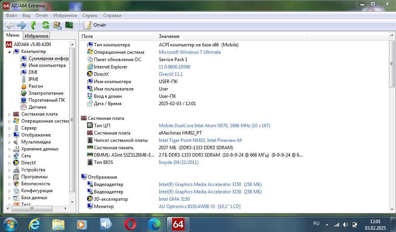396x232 pixels.
Task: Open the Датчики sensor icon item
Action: pyautogui.click(x=24, y=107)
